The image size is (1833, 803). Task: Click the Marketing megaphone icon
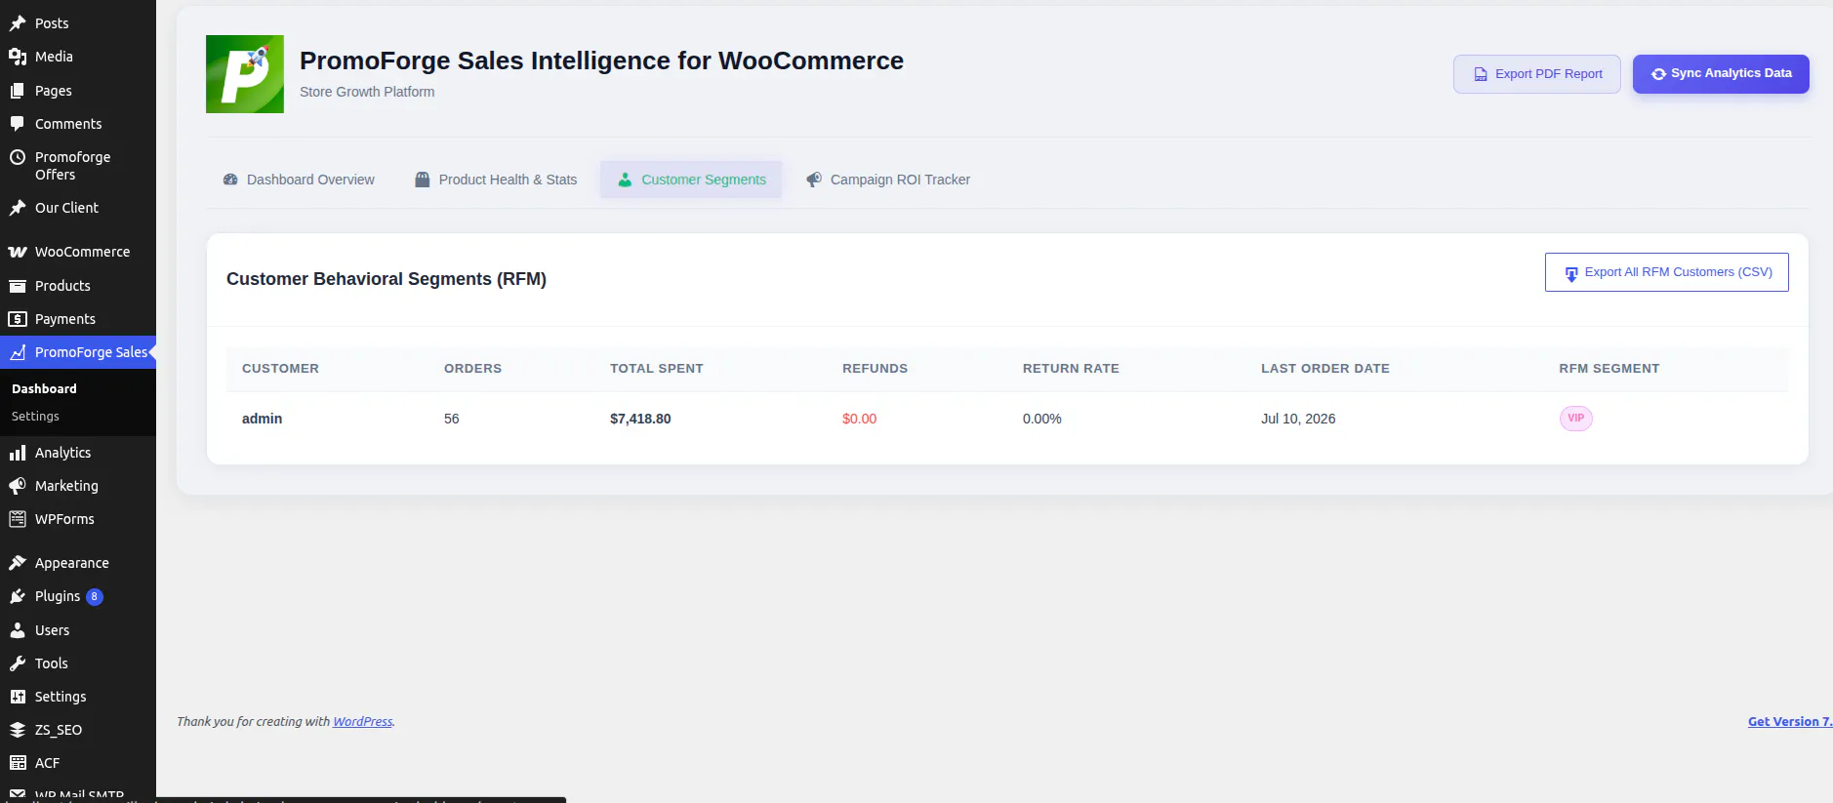point(18,486)
